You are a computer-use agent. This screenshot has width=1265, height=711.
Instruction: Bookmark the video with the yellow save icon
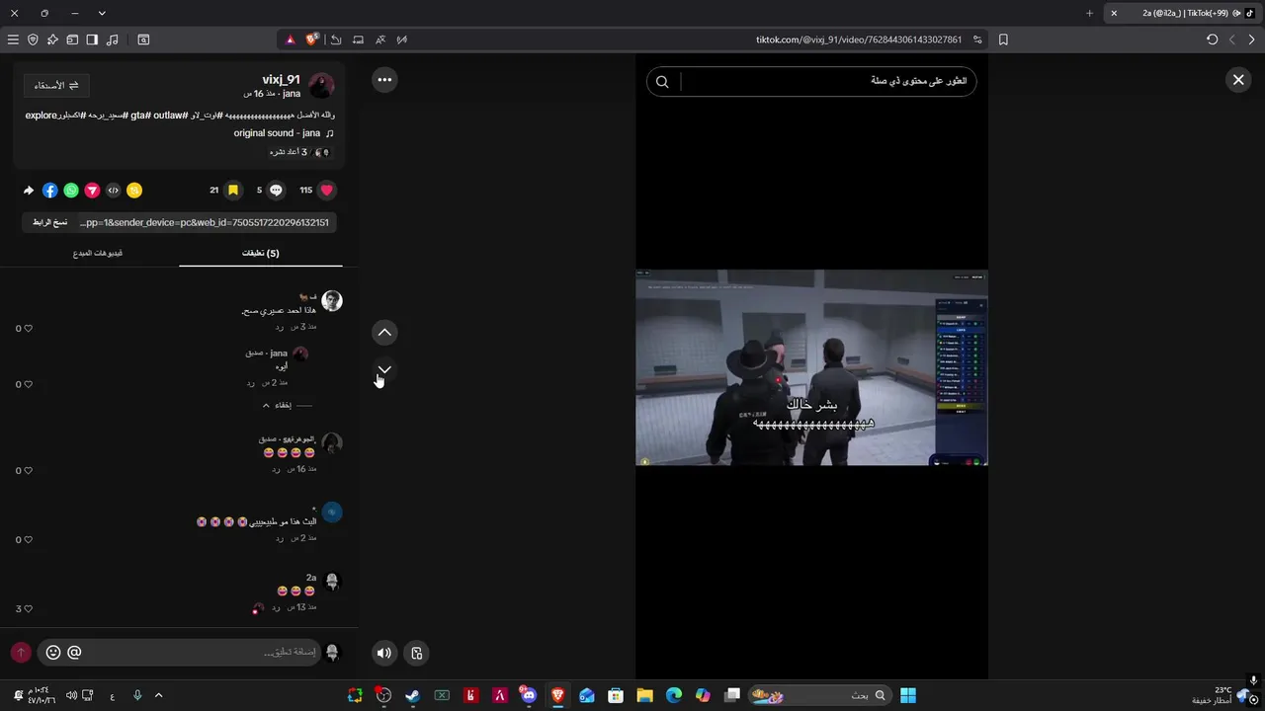(233, 191)
